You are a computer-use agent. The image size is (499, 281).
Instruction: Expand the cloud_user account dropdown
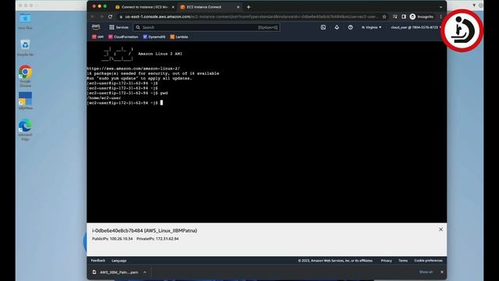click(416, 27)
